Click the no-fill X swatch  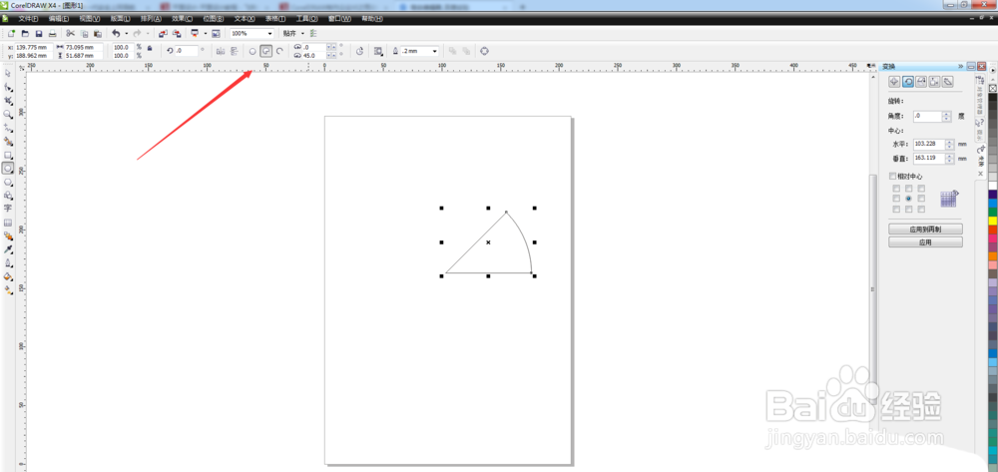[992, 88]
